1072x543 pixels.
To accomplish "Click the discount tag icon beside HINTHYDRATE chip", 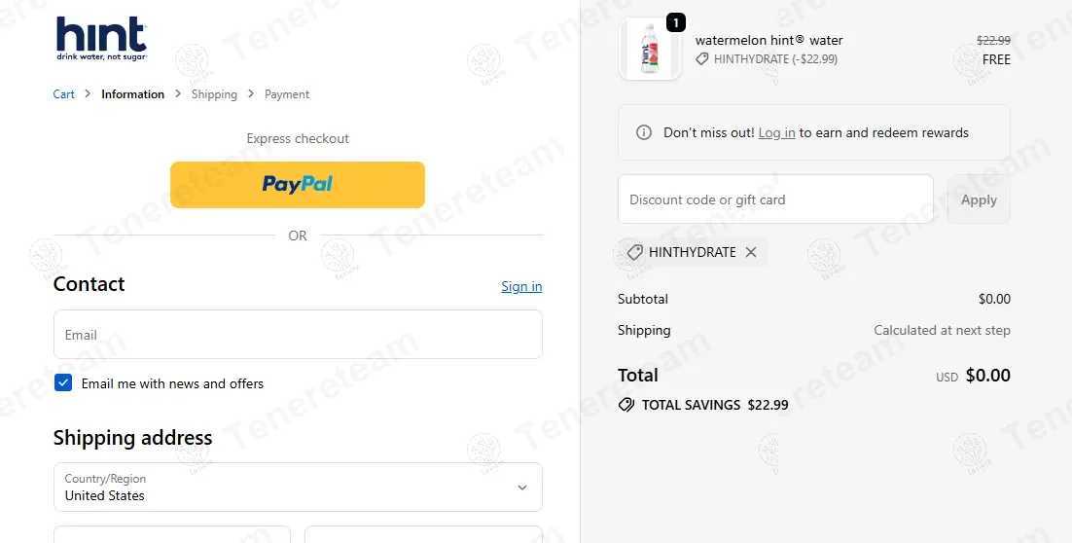I will tap(634, 252).
